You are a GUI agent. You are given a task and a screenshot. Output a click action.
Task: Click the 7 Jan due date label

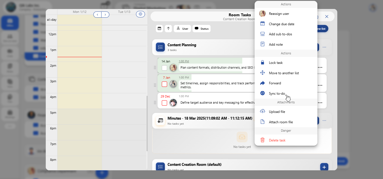[x=167, y=78]
